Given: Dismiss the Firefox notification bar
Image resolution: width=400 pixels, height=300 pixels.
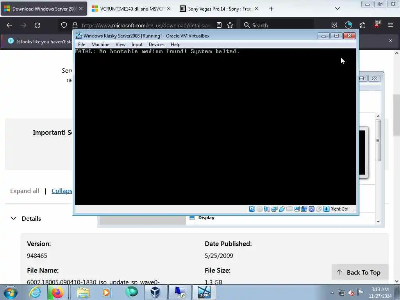Looking at the screenshot, I should click(391, 41).
